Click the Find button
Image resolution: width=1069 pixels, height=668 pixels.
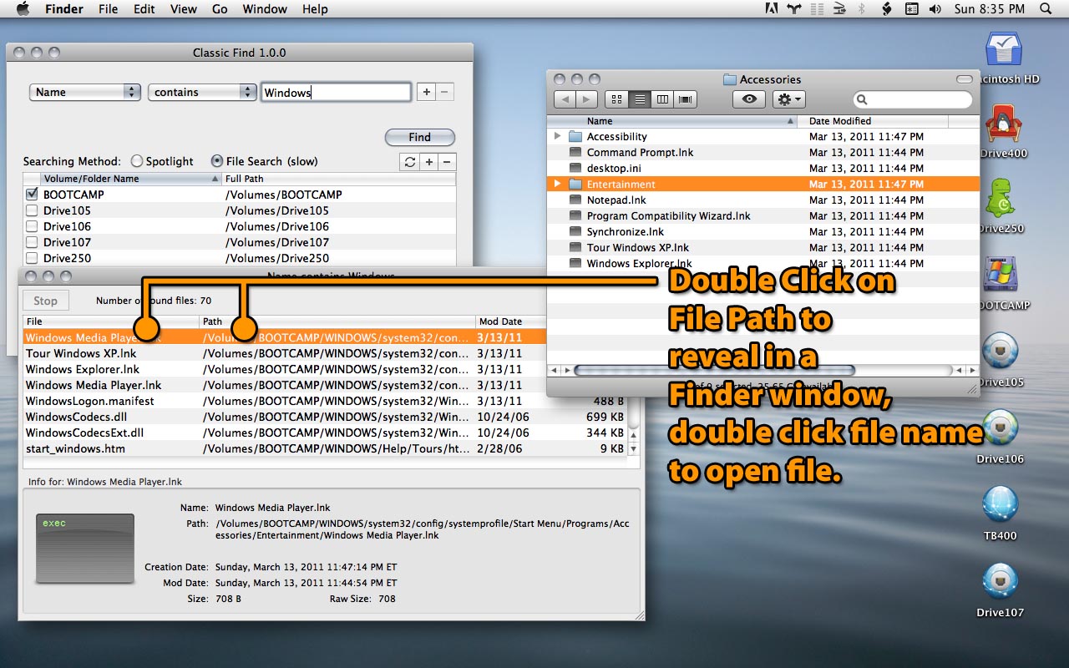point(420,137)
